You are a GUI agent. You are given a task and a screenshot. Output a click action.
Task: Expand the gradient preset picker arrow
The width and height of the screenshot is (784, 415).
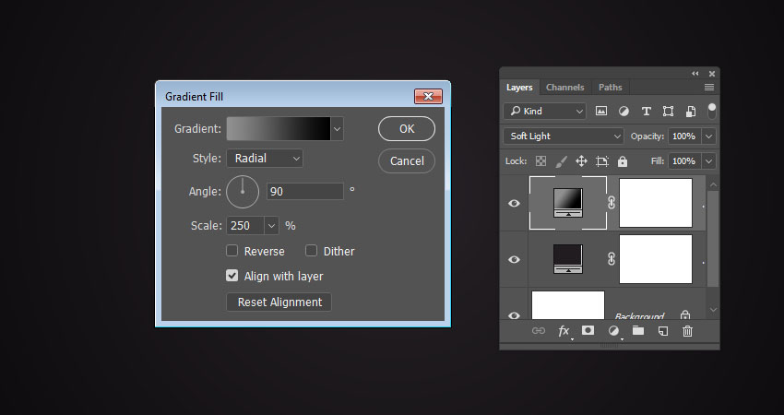point(338,129)
